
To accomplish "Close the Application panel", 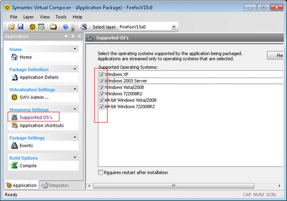I will pyautogui.click(x=79, y=36).
